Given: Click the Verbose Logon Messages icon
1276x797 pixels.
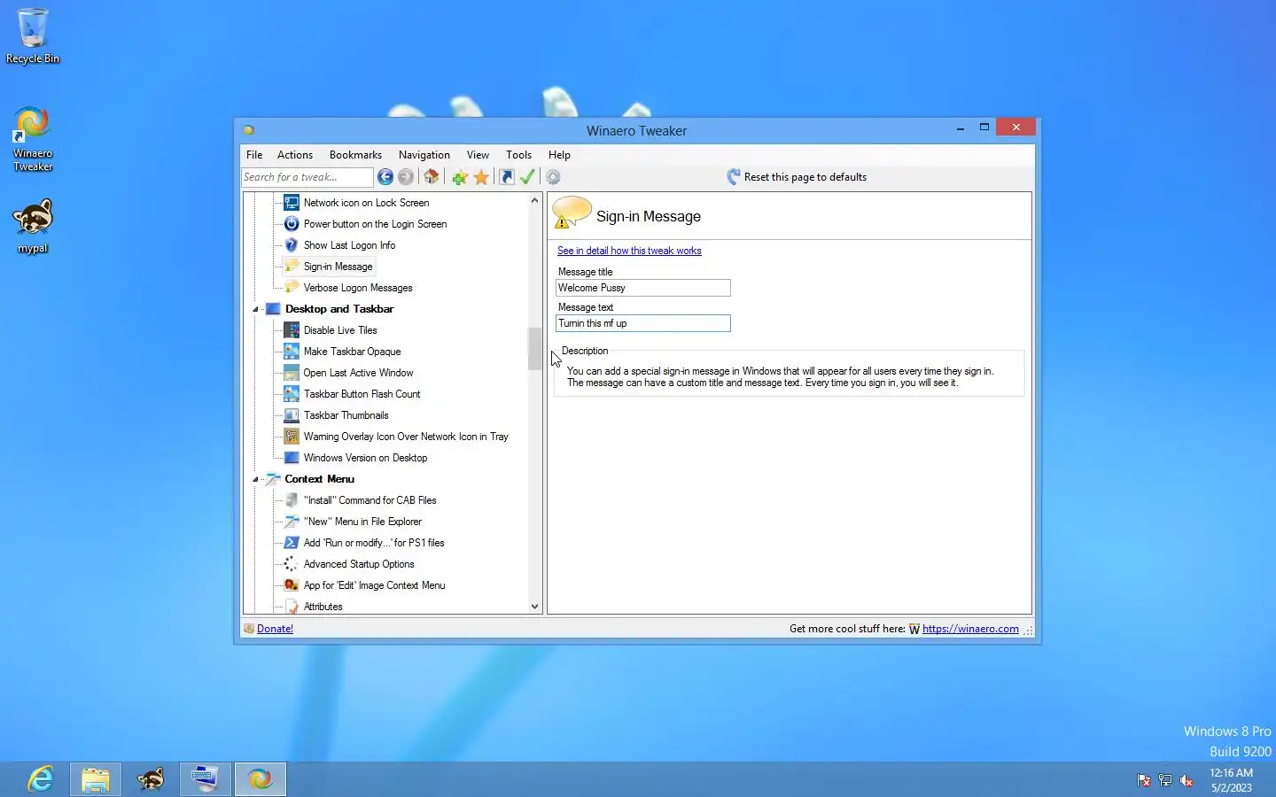Looking at the screenshot, I should [292, 288].
